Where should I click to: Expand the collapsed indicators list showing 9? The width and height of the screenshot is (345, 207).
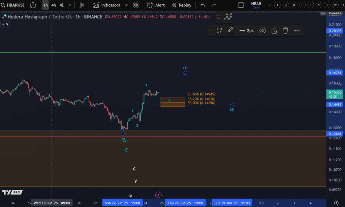click(x=5, y=24)
